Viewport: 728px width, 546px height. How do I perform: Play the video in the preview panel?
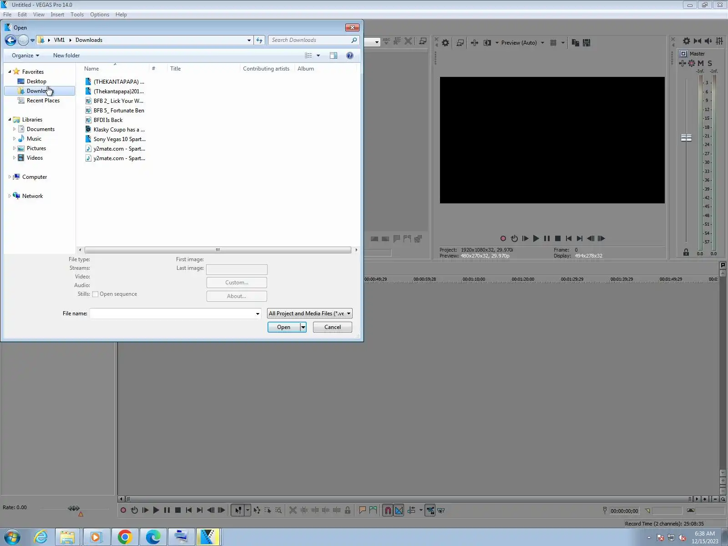536,238
